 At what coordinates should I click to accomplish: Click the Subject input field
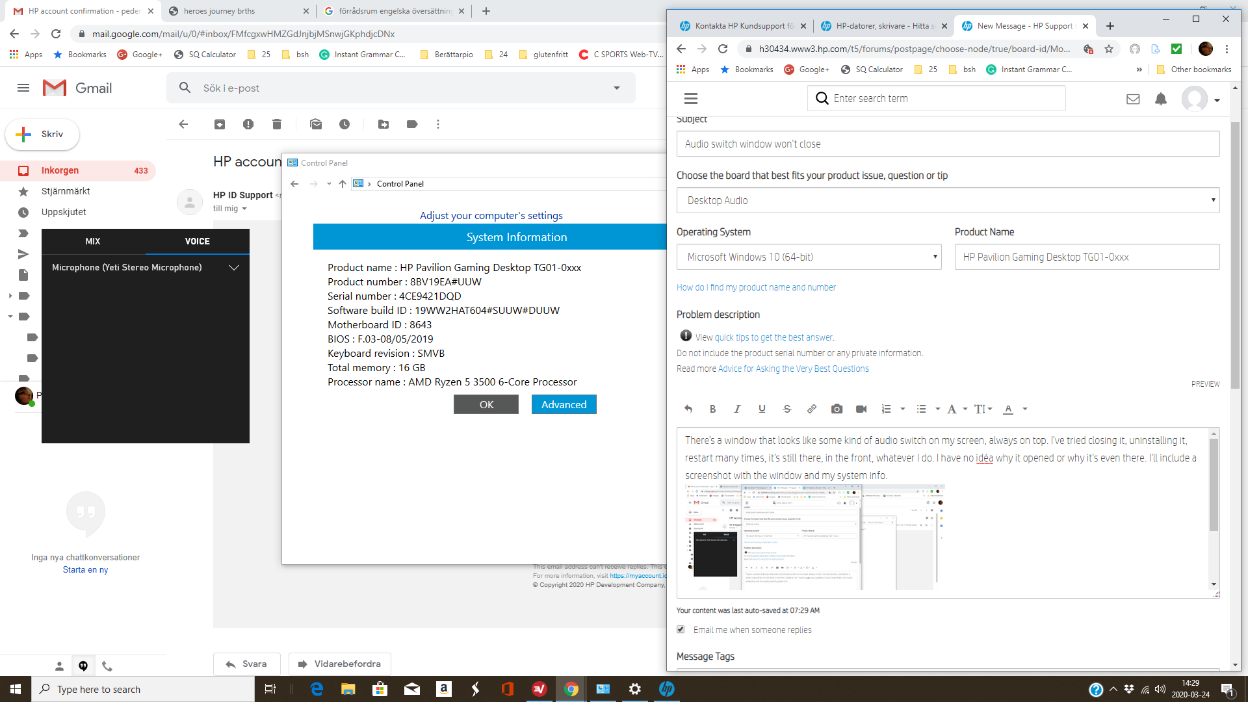point(948,144)
